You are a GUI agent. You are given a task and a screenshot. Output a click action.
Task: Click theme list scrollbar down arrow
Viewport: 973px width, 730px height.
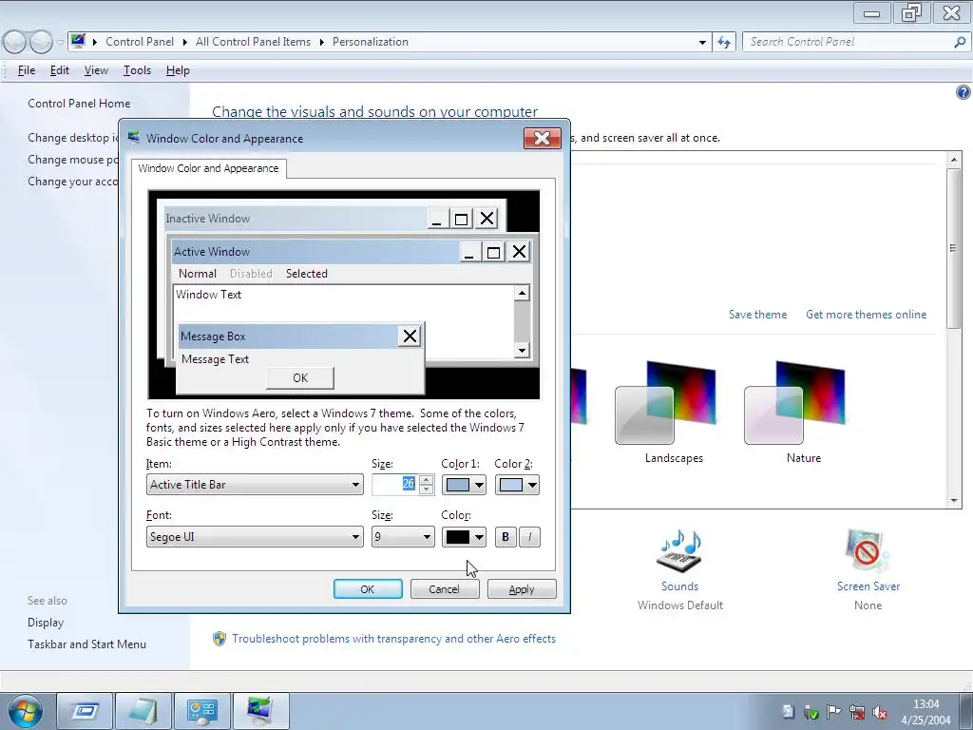(954, 501)
